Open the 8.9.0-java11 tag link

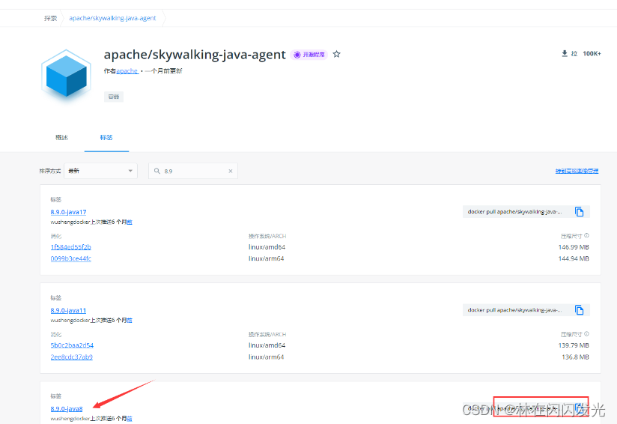68,310
